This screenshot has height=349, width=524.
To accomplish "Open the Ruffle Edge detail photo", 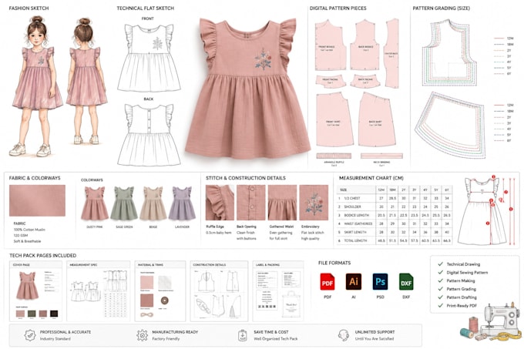I will (x=220, y=203).
